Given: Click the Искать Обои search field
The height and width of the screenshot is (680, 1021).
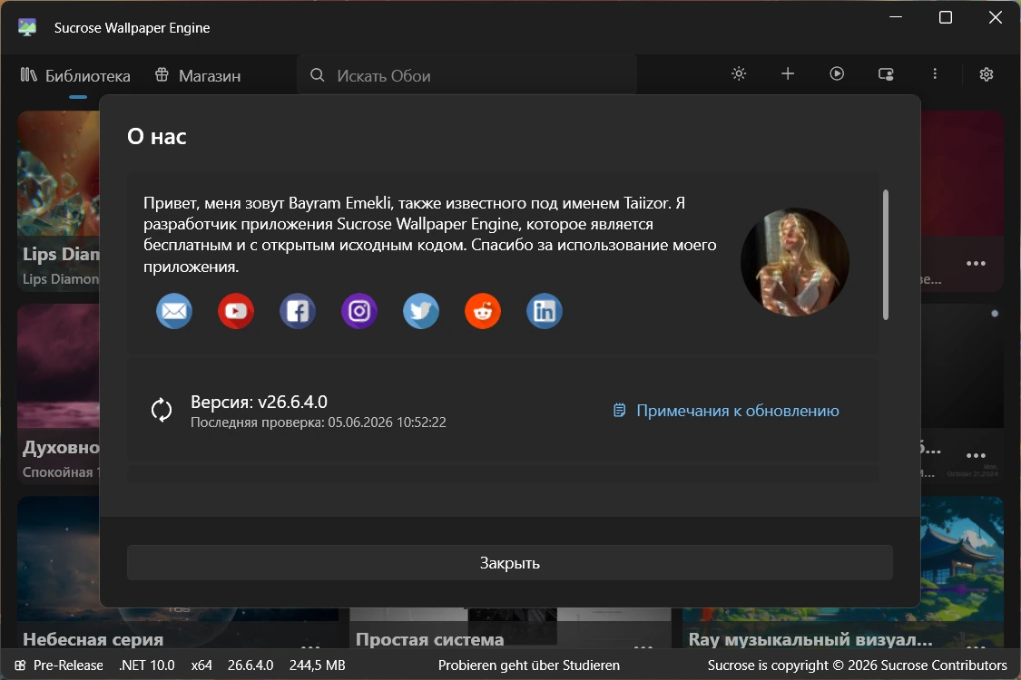Looking at the screenshot, I should coord(466,75).
